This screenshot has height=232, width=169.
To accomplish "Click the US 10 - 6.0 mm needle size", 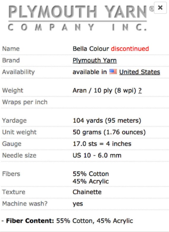I will tap(97, 155).
